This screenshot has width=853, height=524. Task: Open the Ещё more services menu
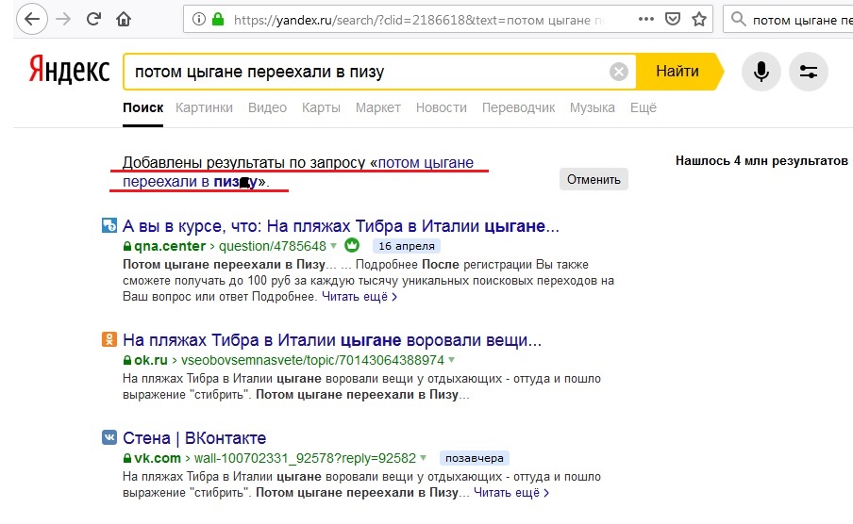[643, 107]
